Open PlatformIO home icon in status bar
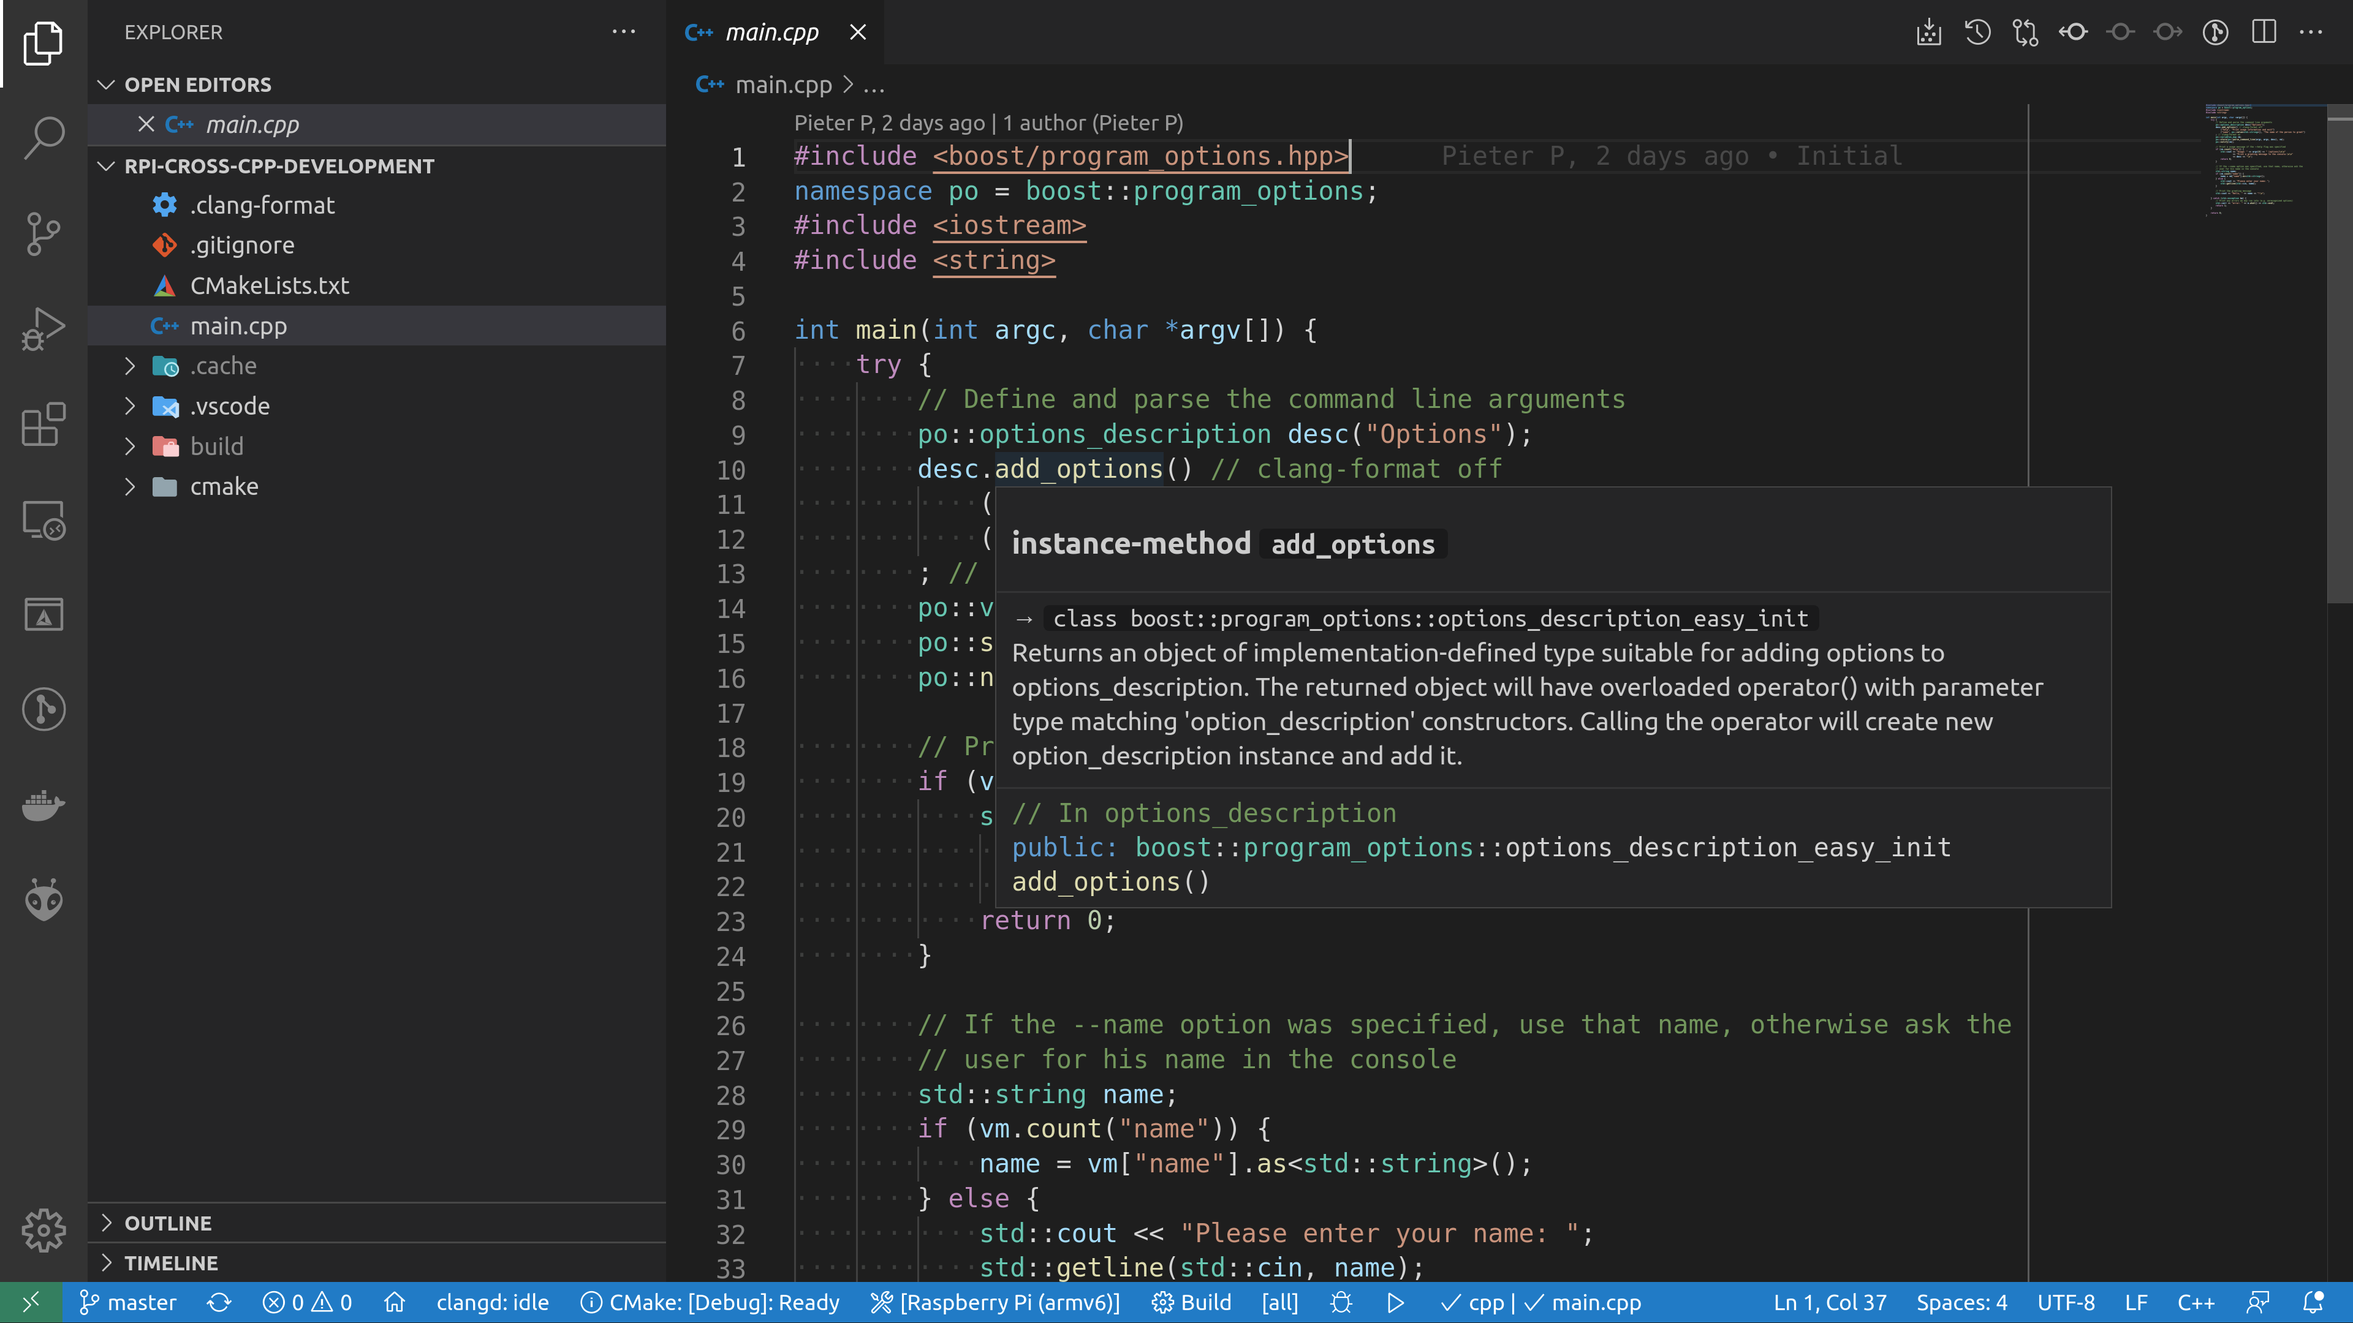This screenshot has width=2353, height=1323. 395,1303
